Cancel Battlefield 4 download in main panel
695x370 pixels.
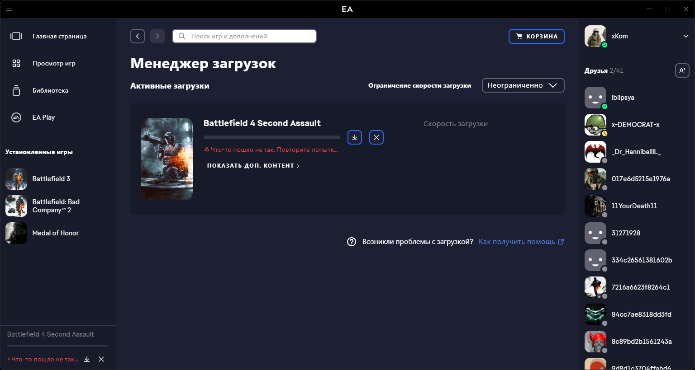click(376, 137)
